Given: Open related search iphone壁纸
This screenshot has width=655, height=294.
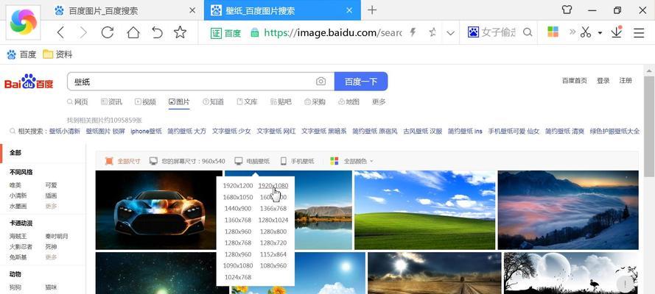Looking at the screenshot, I should point(146,131).
